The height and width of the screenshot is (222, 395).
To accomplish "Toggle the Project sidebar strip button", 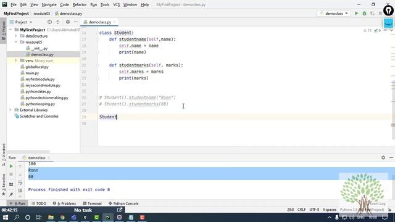I will pos(3,31).
